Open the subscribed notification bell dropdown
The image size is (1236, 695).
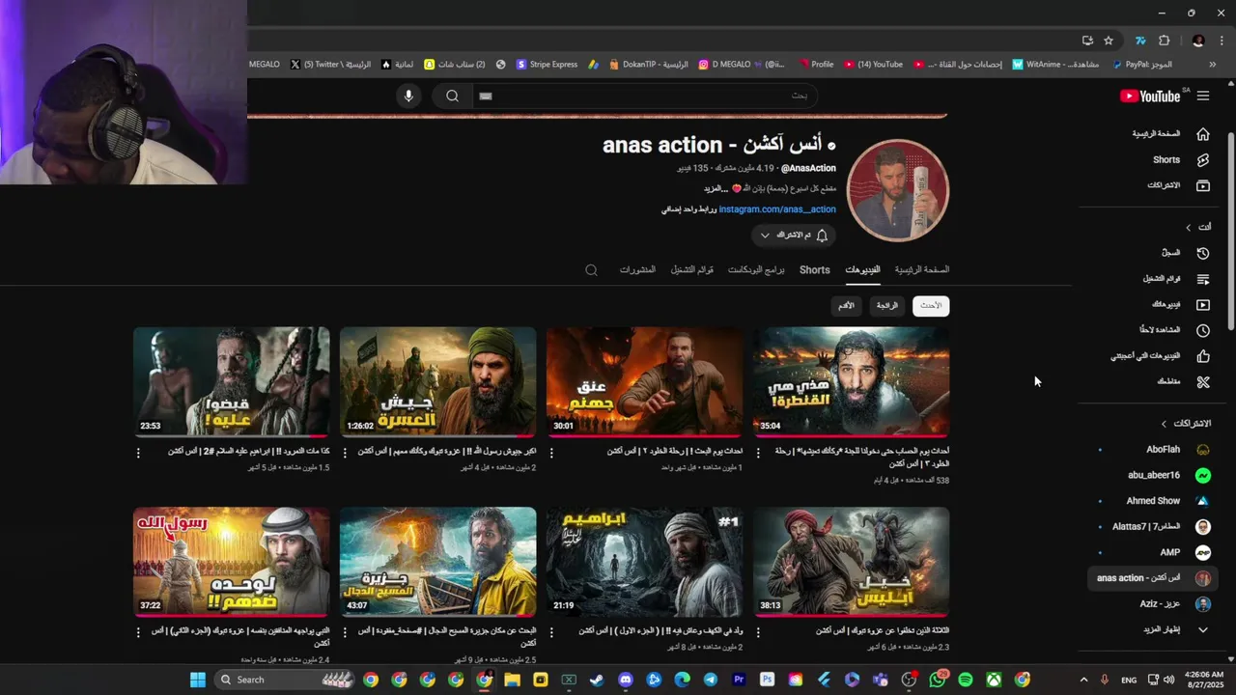pos(793,236)
